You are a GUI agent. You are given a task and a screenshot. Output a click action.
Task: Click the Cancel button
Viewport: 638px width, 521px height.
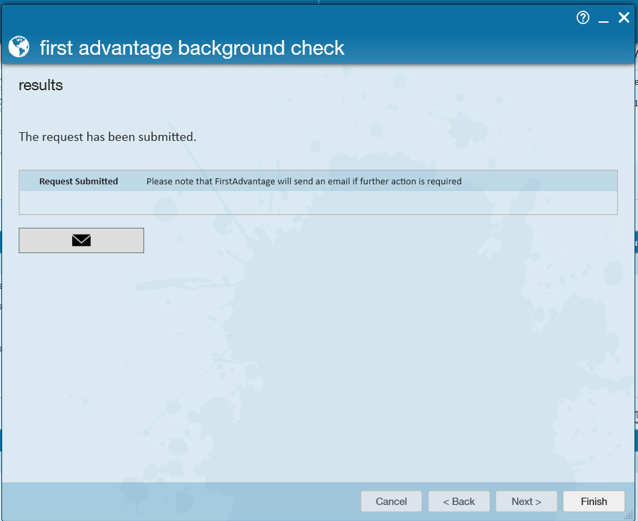click(x=391, y=502)
